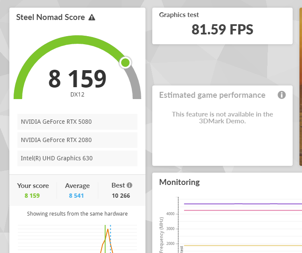302x253 pixels.
Task: Select the NVIDIA GeForce RTX 5080 row
Action: (77, 122)
